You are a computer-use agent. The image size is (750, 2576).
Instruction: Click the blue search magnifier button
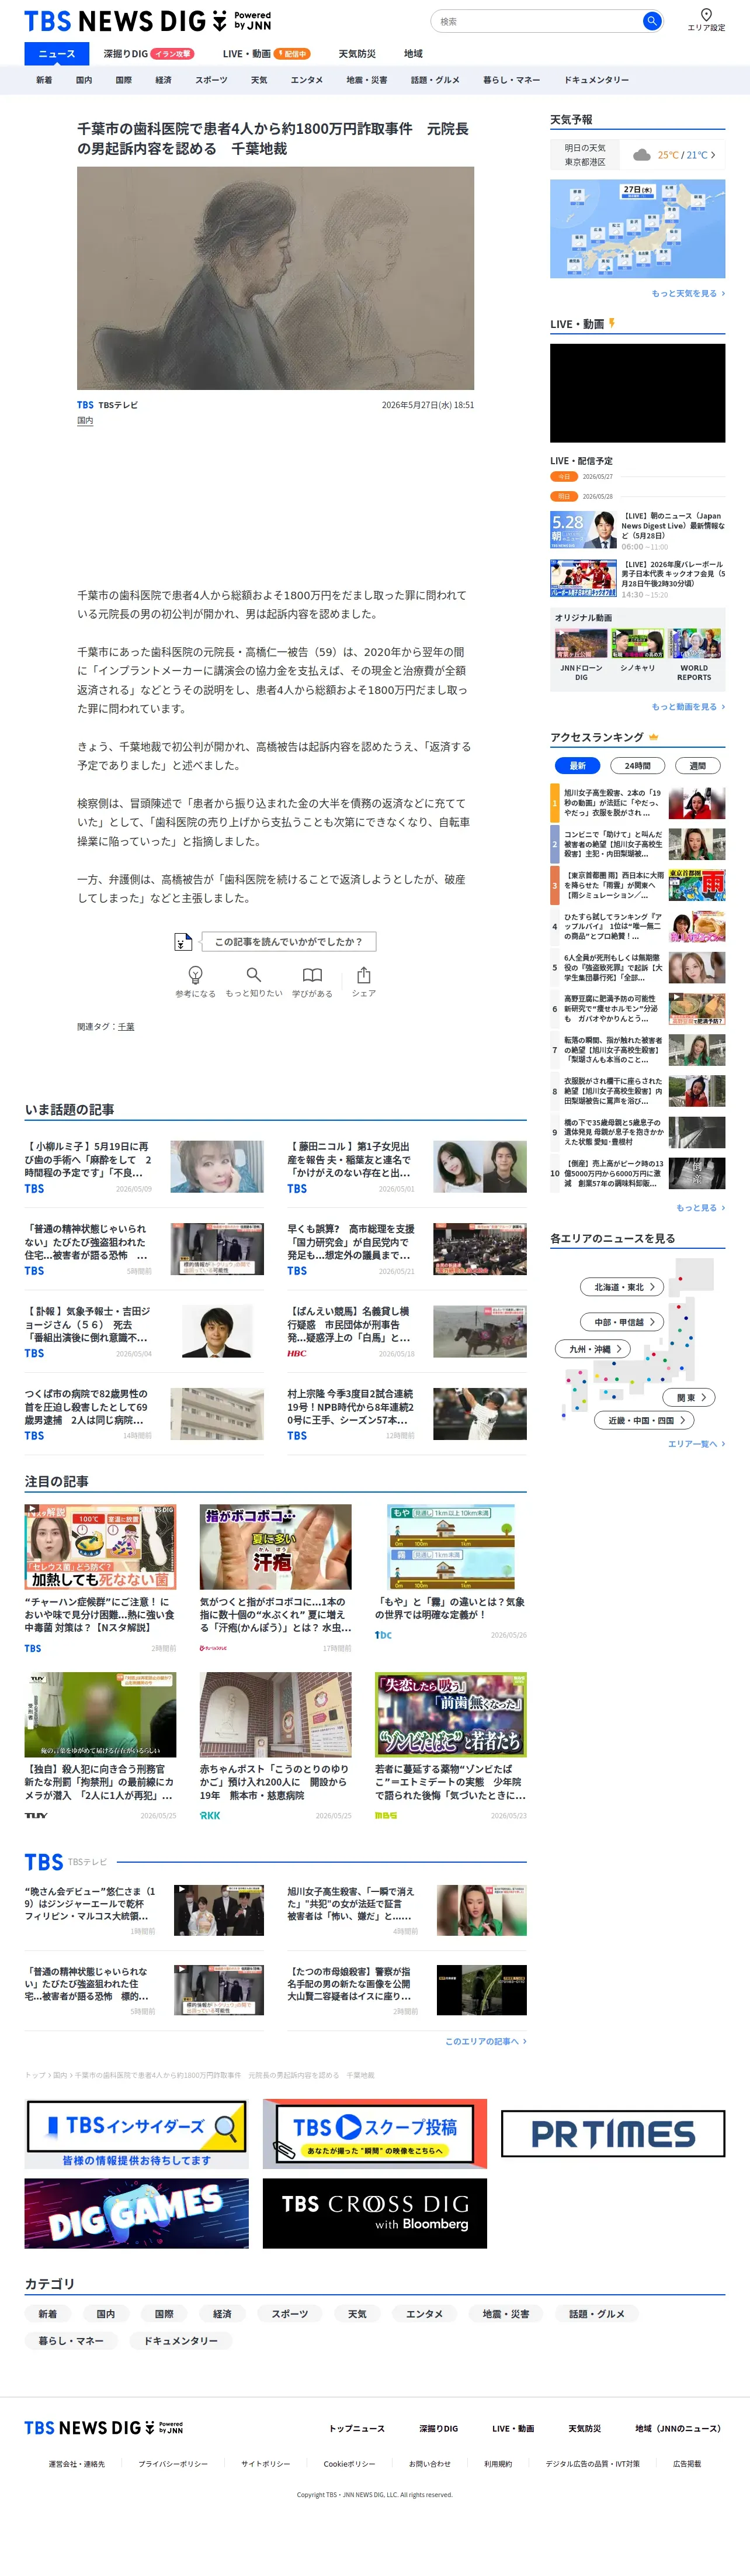(x=651, y=21)
